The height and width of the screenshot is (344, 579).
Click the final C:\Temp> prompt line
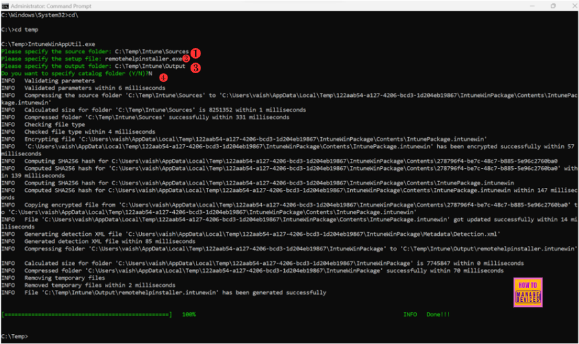15,336
